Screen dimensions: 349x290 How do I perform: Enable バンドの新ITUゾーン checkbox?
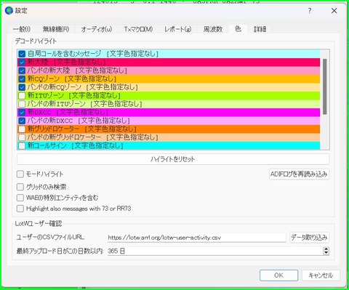[22, 104]
